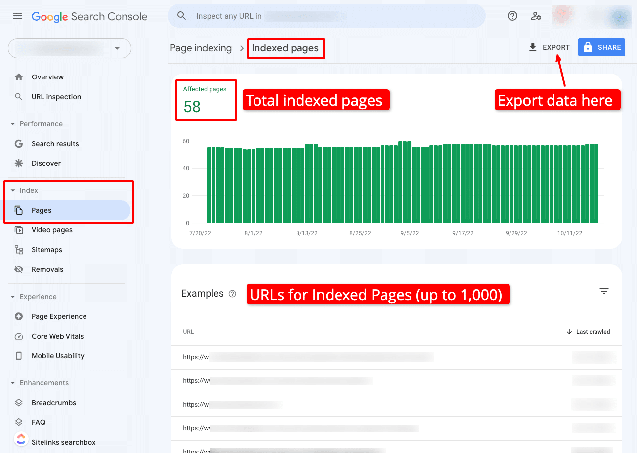Go to Overview in sidebar

click(47, 77)
